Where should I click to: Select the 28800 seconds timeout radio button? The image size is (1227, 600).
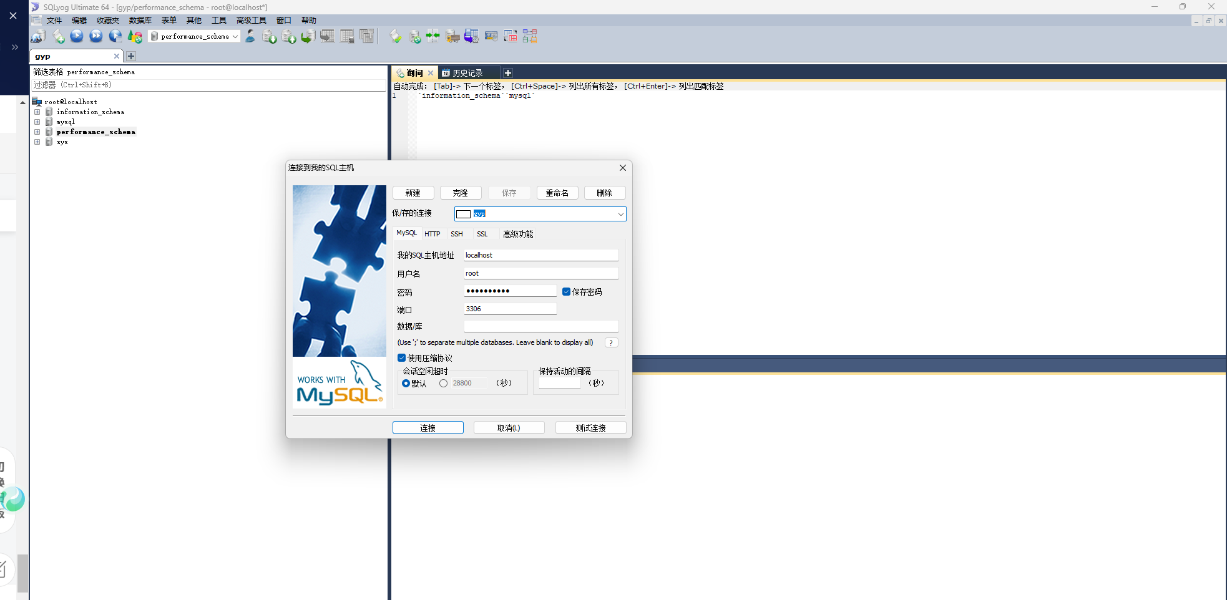(x=443, y=384)
